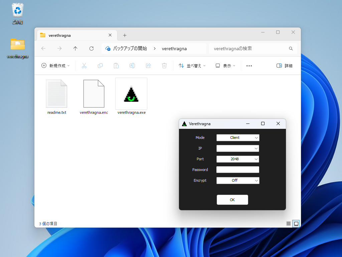Click the Password input field

[237, 170]
